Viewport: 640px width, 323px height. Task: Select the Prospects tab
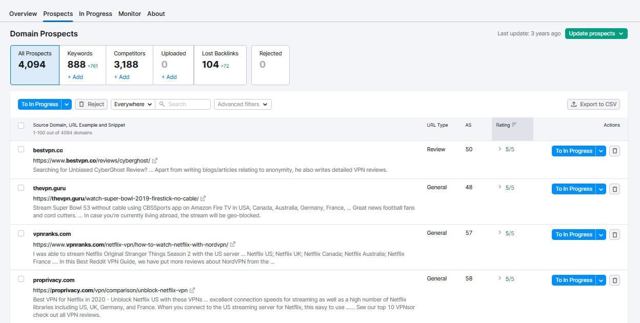[58, 14]
